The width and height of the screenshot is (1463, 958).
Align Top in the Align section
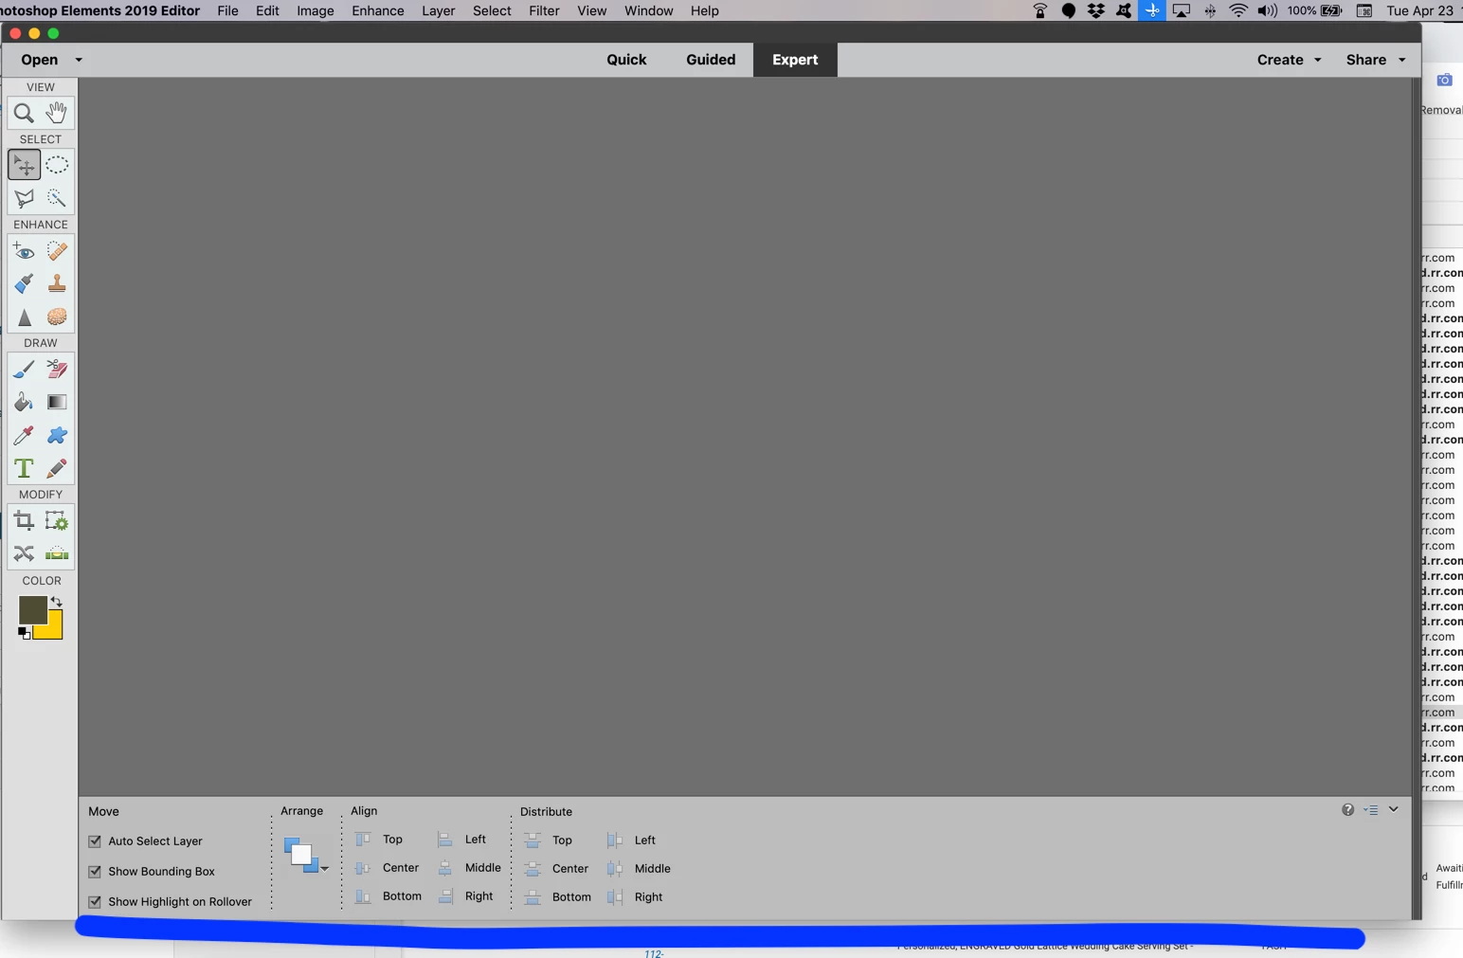[x=379, y=840]
